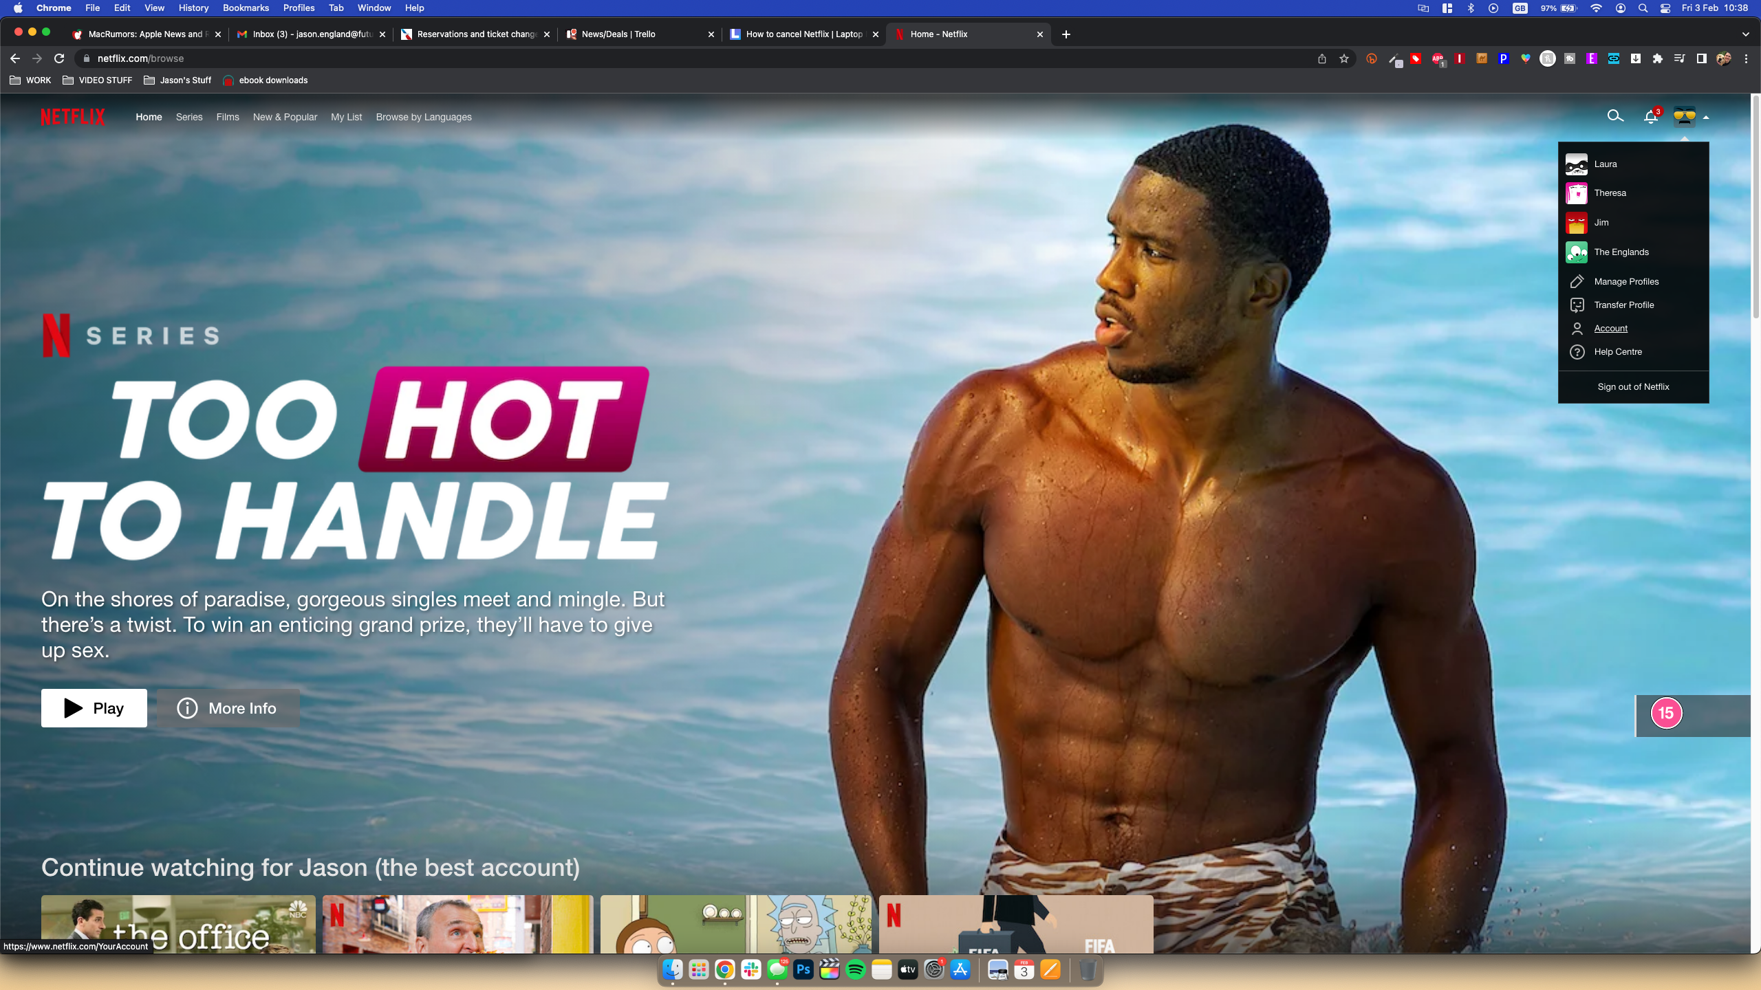Open the Adblock Plus extension
1761x990 pixels.
click(x=1438, y=59)
